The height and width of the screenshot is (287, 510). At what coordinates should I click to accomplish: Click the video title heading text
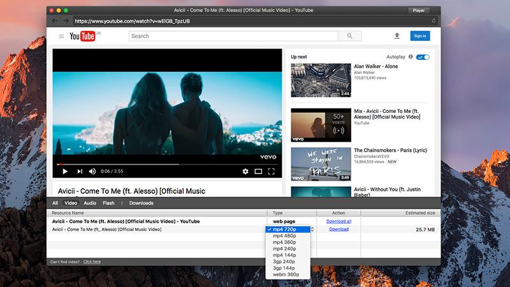(131, 191)
